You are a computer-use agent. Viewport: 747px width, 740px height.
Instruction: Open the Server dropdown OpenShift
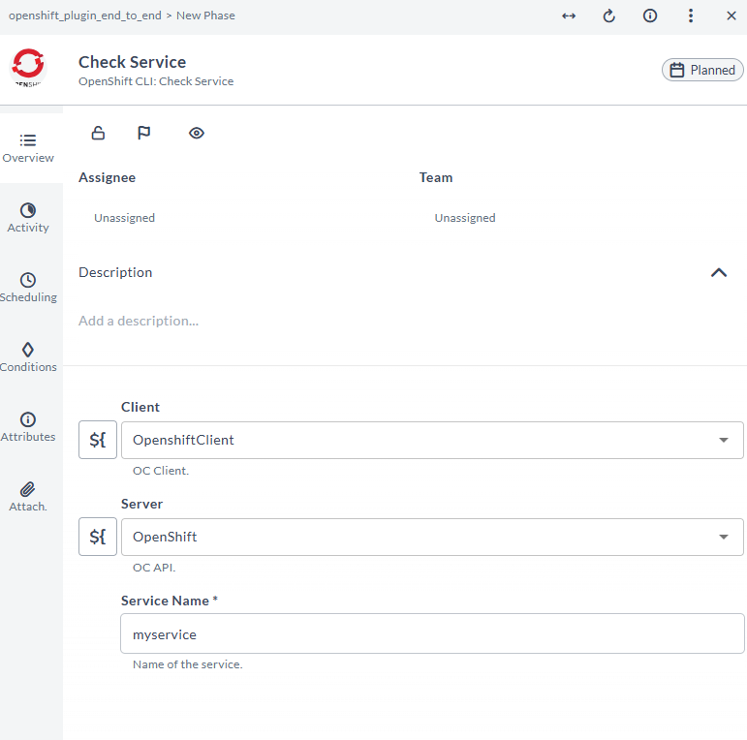click(432, 538)
